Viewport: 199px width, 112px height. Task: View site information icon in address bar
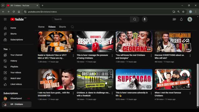25,12
